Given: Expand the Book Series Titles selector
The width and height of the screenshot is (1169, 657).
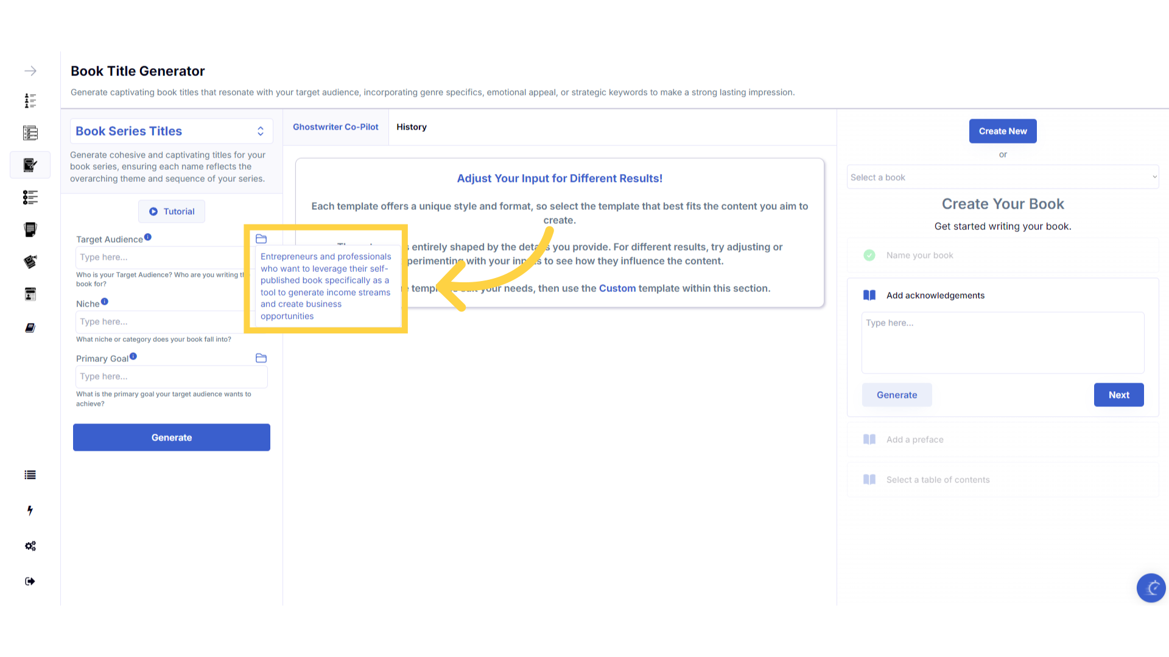Looking at the screenshot, I should 172,131.
